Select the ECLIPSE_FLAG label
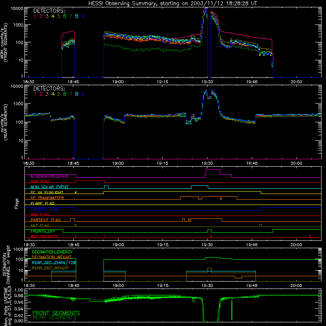Screen dimensions: 326x326 44,209
